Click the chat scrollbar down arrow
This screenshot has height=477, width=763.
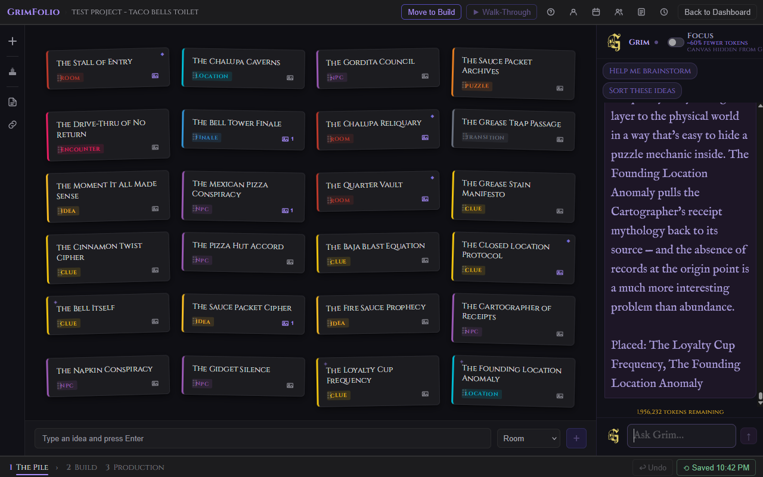(x=760, y=402)
